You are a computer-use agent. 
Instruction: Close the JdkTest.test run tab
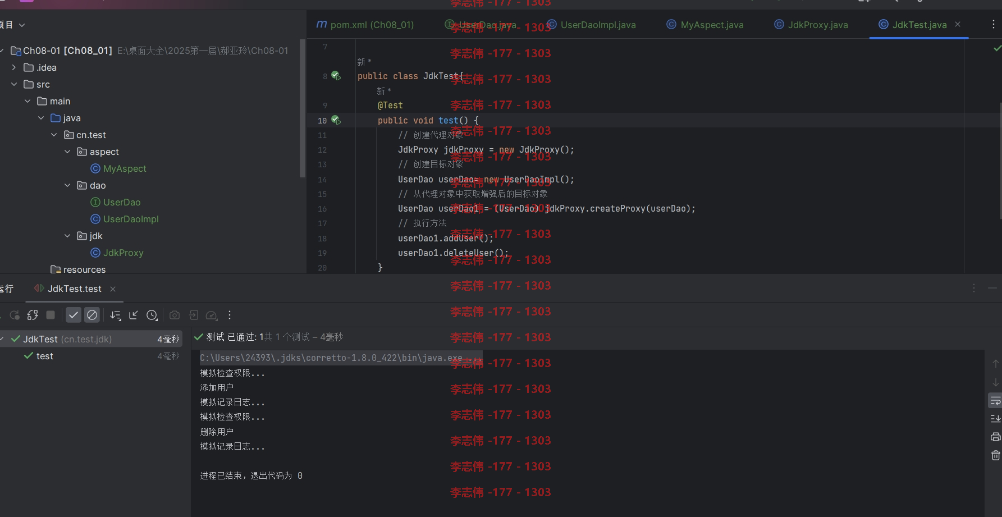[x=113, y=289]
